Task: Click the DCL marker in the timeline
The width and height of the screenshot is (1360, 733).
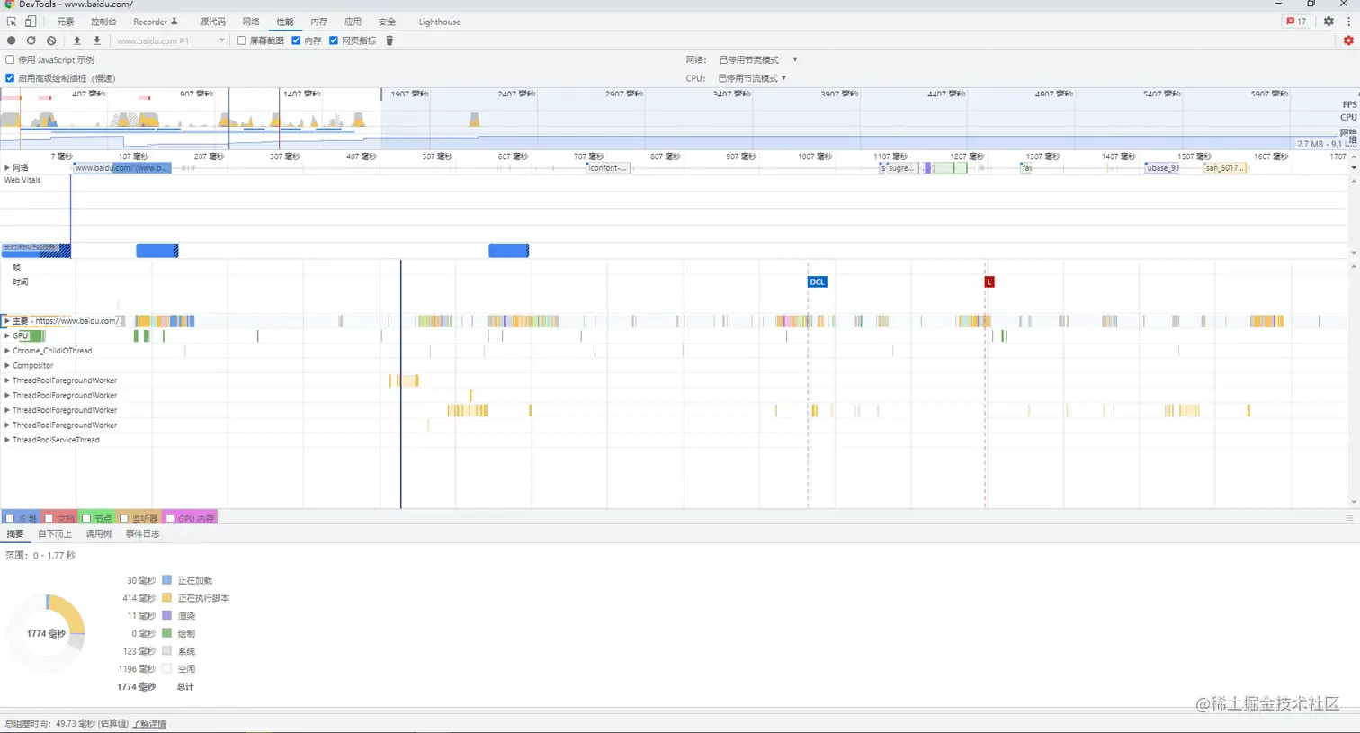Action: 817,282
